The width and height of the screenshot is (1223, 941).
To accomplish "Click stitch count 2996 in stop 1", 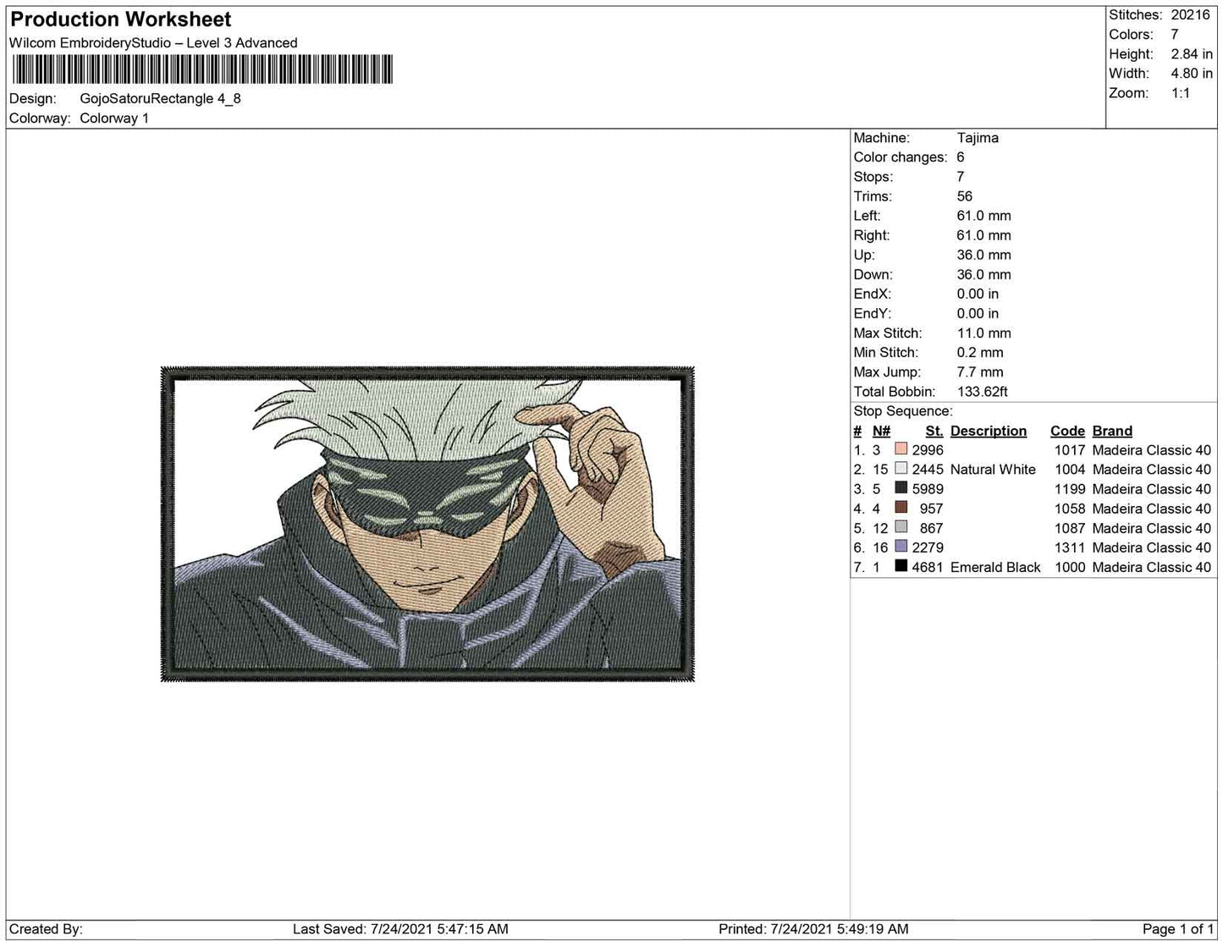I will tap(928, 450).
